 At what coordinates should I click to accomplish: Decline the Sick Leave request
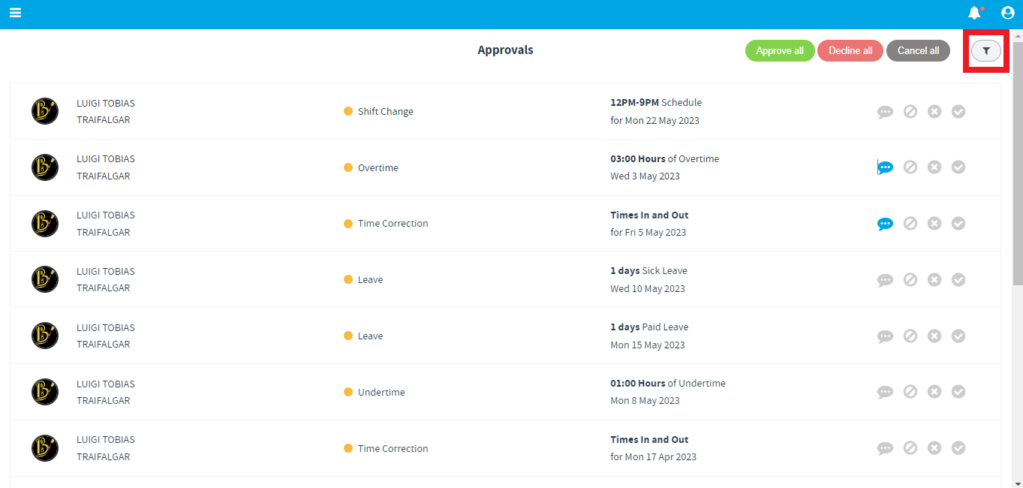[x=934, y=279]
